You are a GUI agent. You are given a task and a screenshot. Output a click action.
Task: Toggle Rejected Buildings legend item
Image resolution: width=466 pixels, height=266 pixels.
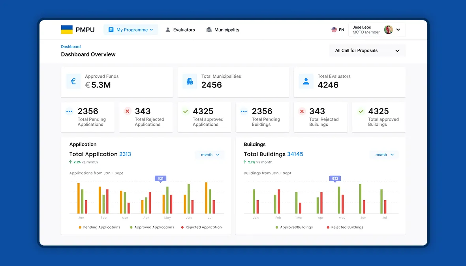[x=345, y=227]
